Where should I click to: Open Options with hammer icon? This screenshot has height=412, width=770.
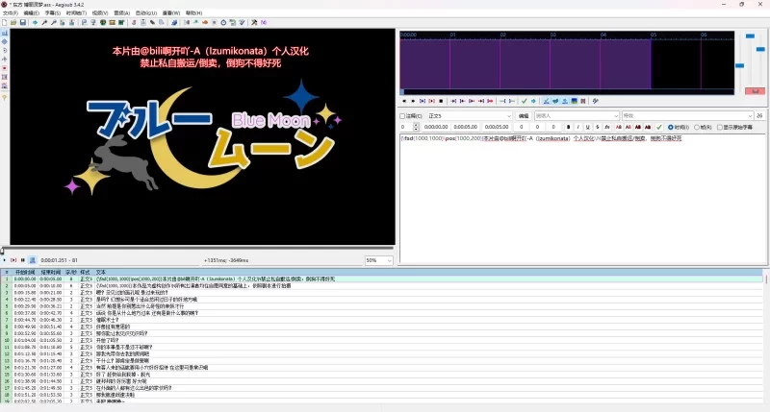254,22
